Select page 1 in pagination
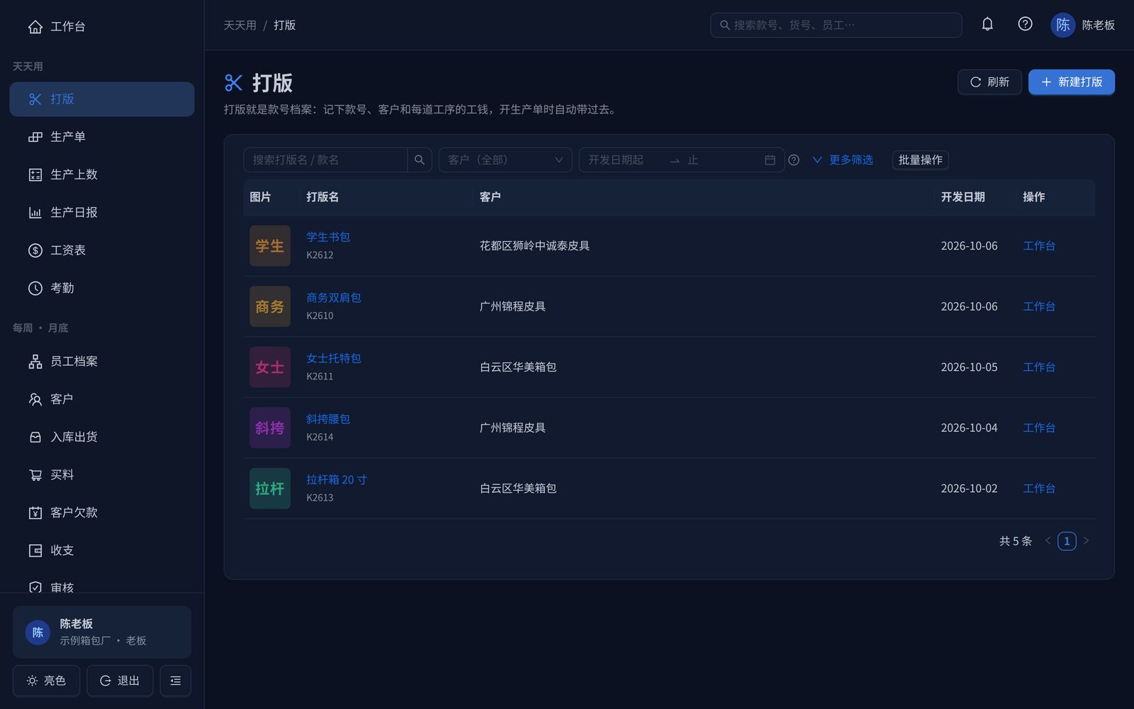The image size is (1134, 709). [1067, 541]
